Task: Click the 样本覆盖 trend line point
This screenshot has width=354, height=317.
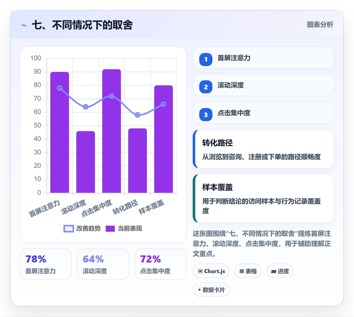Action: pyautogui.click(x=164, y=104)
